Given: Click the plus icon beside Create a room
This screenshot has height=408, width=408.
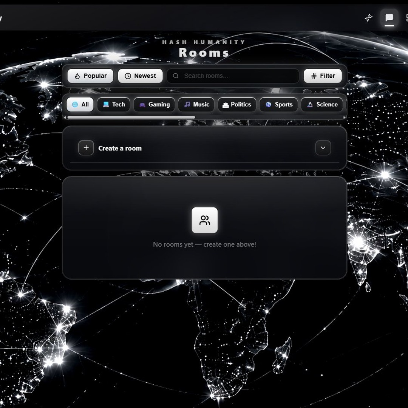Looking at the screenshot, I should pyautogui.click(x=86, y=148).
